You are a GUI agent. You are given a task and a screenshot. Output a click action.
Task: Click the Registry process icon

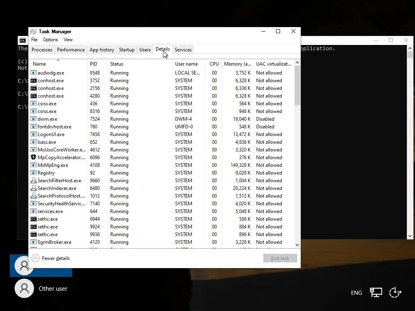coord(33,173)
